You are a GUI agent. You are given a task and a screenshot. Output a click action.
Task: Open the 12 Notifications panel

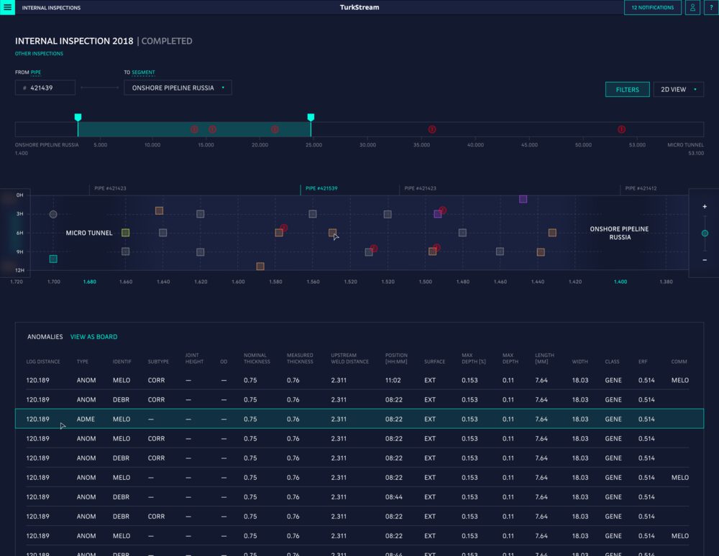(x=652, y=7)
